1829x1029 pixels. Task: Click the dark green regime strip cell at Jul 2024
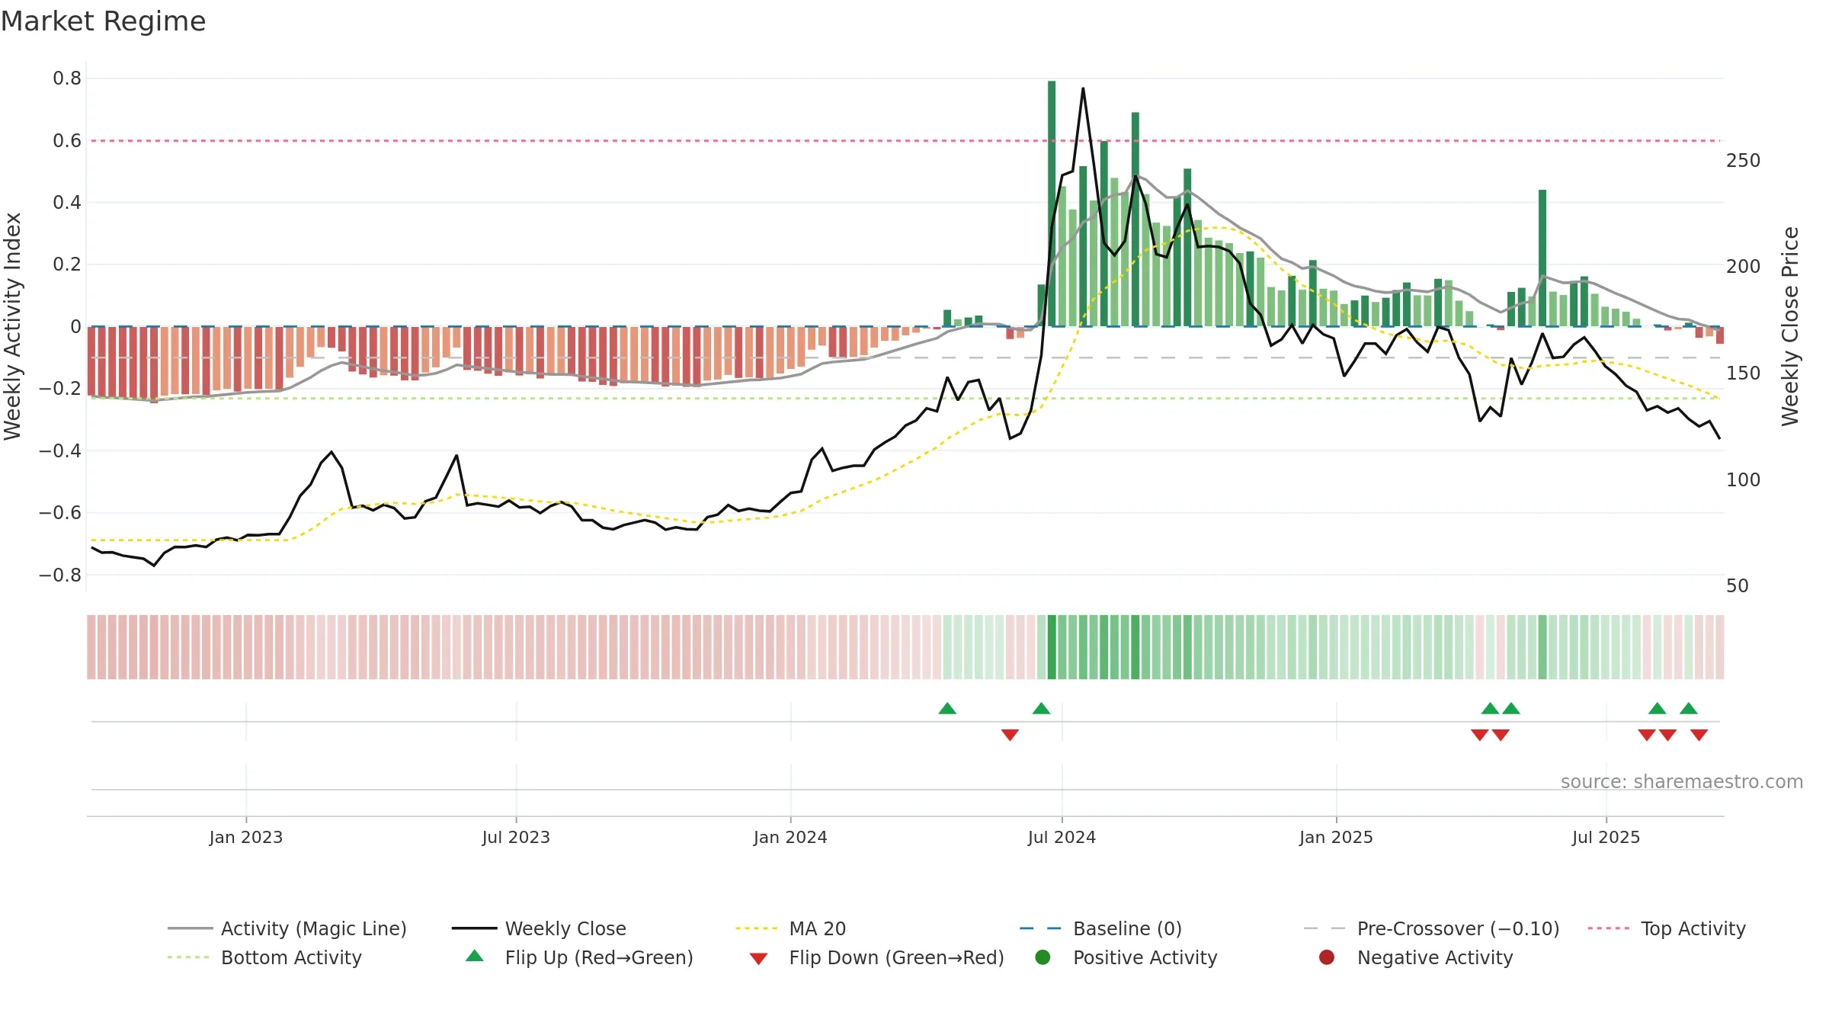(1052, 647)
